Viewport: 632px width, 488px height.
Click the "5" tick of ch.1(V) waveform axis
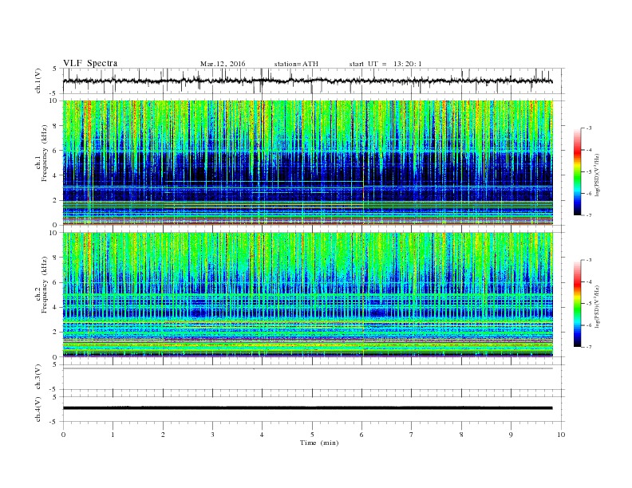tap(55, 69)
